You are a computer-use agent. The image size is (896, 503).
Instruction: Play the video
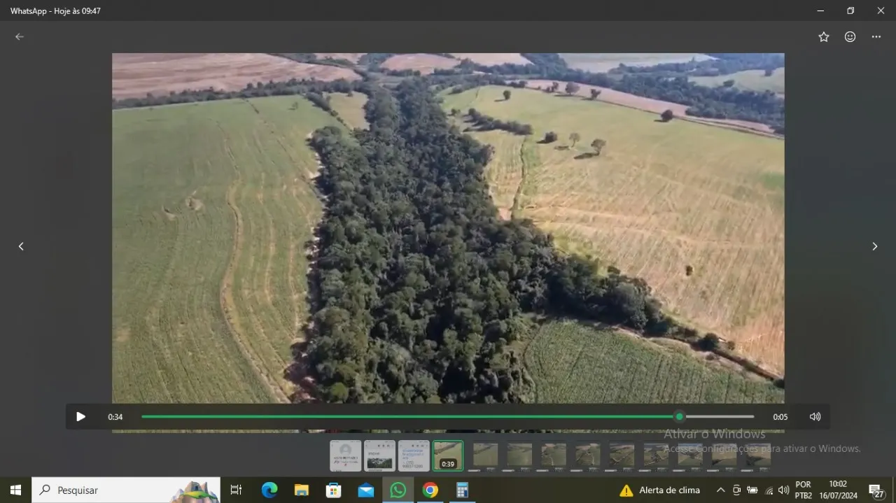[80, 417]
